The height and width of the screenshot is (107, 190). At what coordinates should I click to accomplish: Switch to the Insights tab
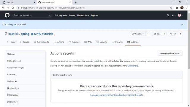pos(117,42)
